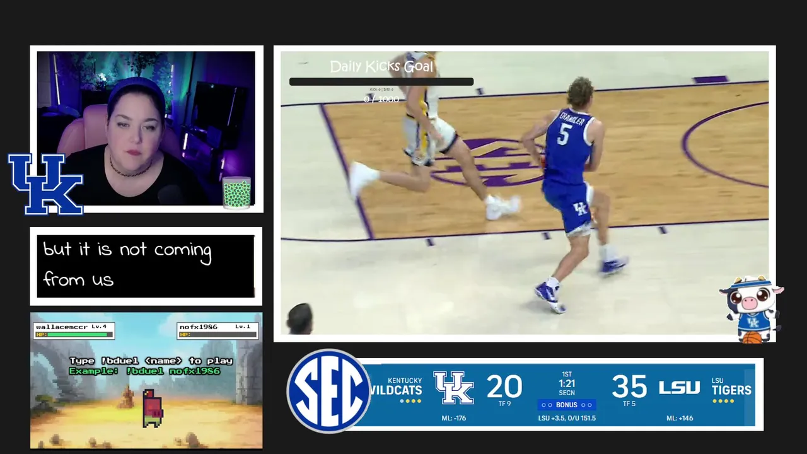Viewport: 807px width, 454px height.
Task: Click the 'KENTUCKY WILDCATS' team name
Action: pyautogui.click(x=396, y=386)
